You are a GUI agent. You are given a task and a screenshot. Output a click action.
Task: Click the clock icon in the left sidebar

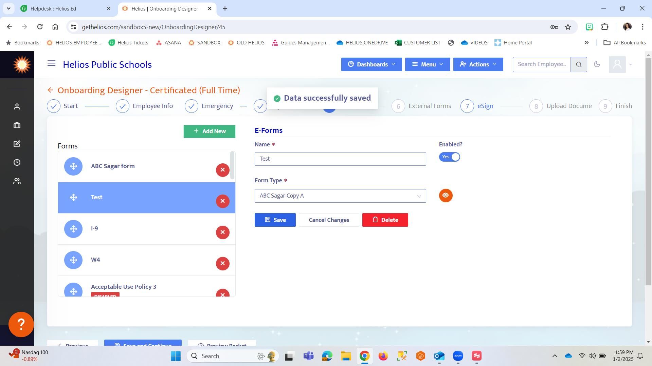point(17,163)
